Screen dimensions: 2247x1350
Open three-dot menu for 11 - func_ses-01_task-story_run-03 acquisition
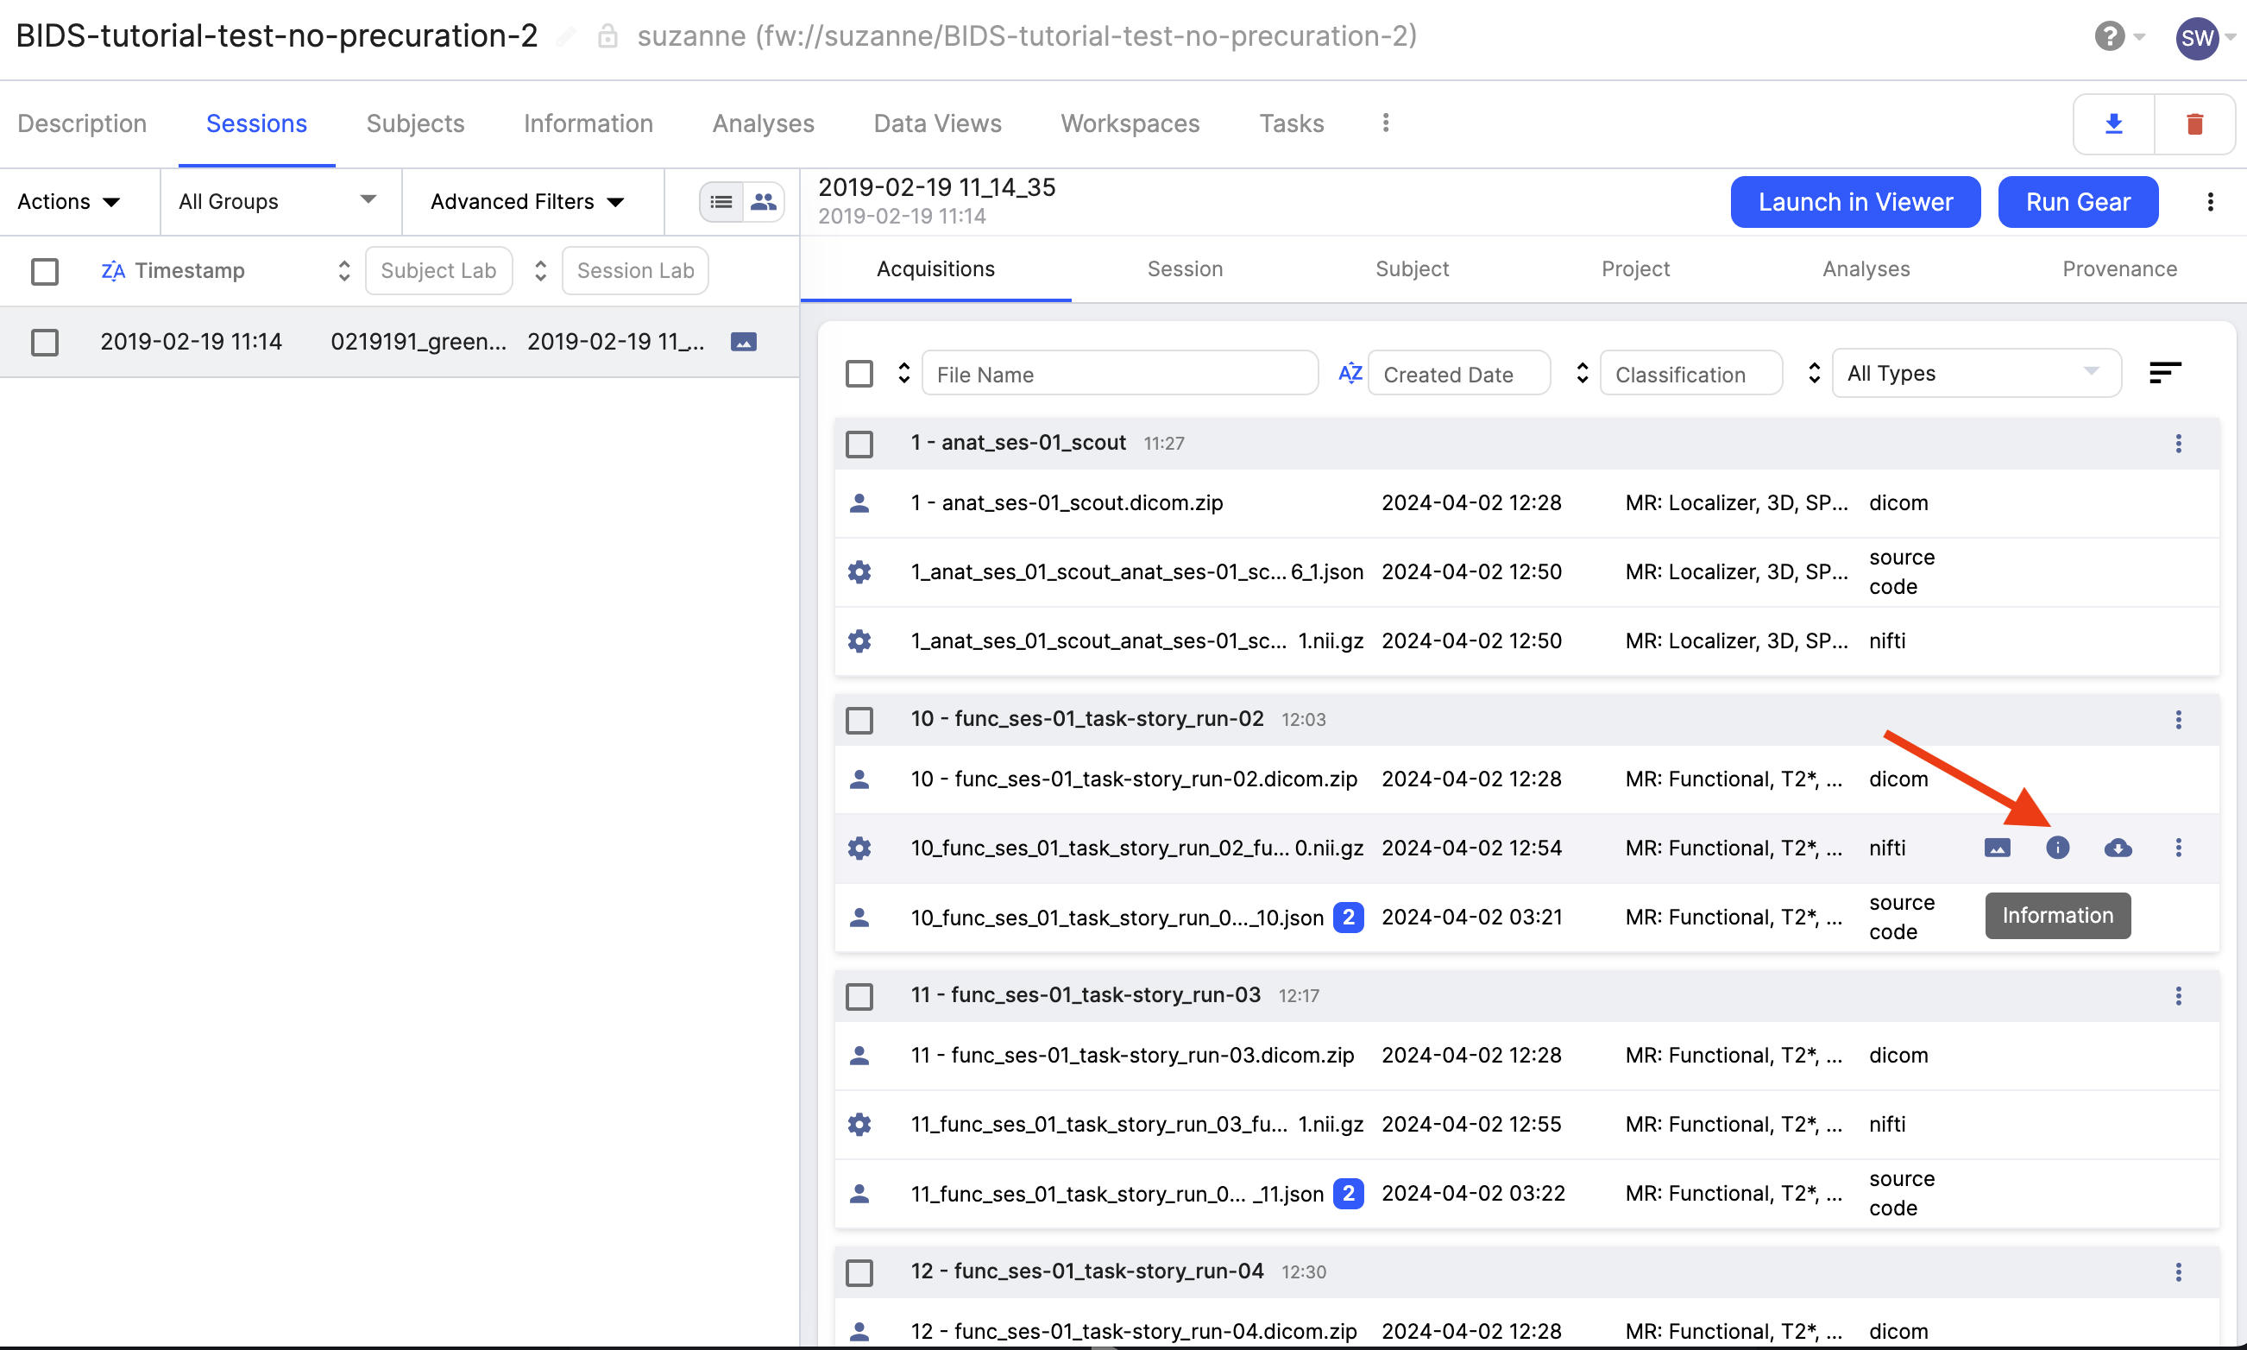coord(2178,996)
